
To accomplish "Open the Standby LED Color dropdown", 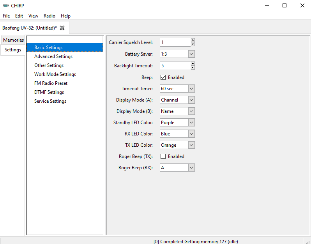I will point(191,123).
